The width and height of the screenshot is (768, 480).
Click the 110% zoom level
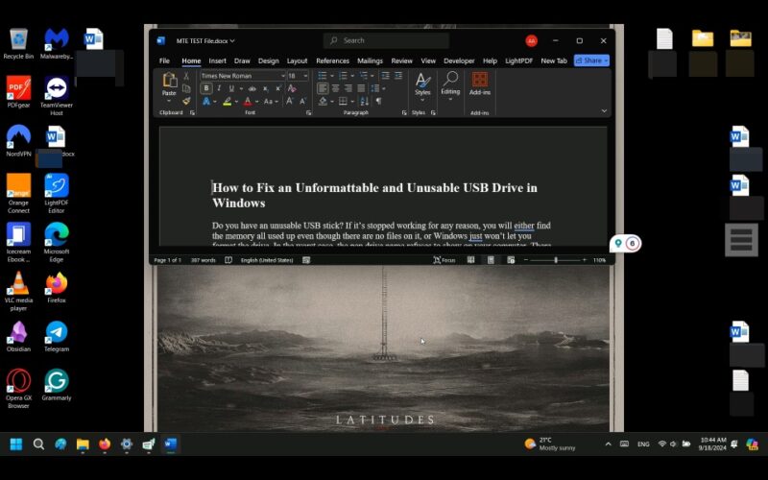coord(599,260)
